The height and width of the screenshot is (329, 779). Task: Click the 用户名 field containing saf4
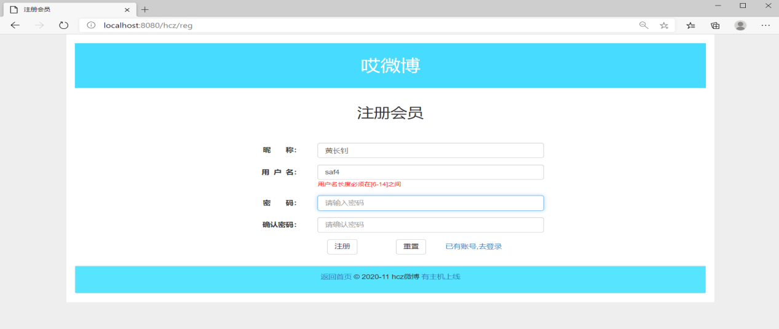pos(430,172)
